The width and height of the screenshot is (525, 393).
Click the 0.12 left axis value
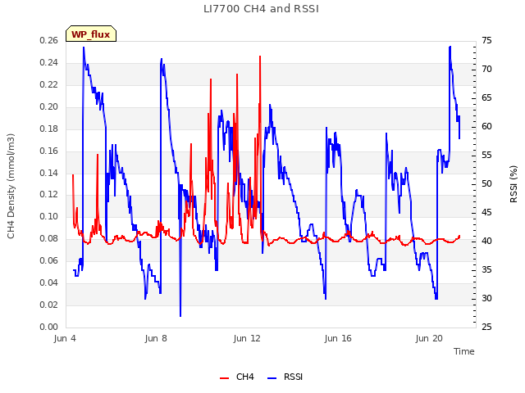[x=49, y=195]
